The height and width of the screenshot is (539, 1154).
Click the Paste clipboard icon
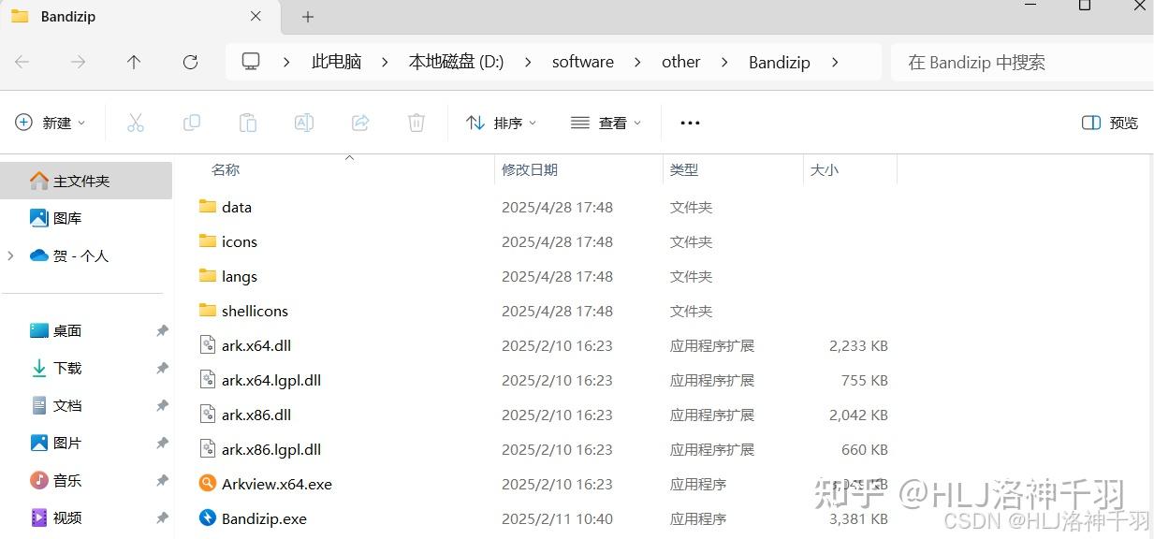pyautogui.click(x=248, y=123)
